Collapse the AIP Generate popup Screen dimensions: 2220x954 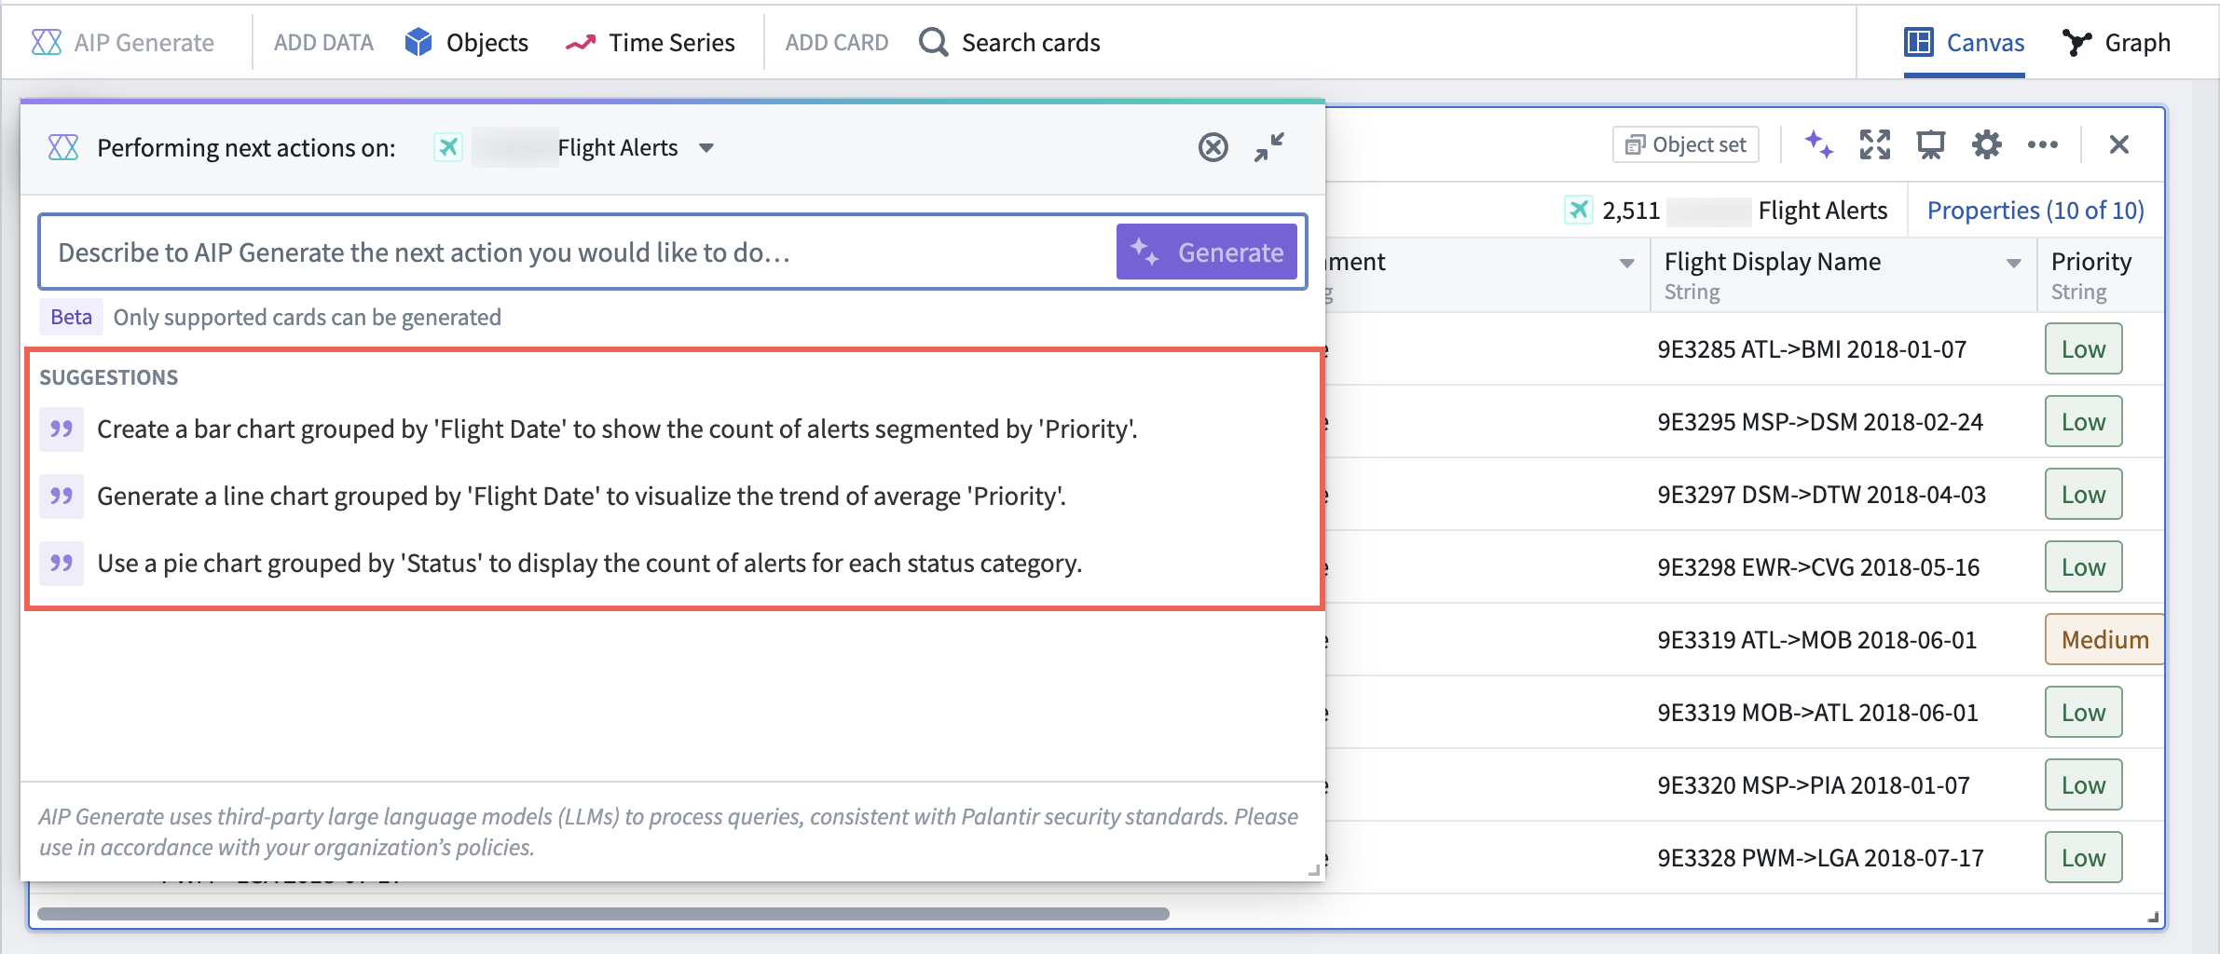(1269, 147)
